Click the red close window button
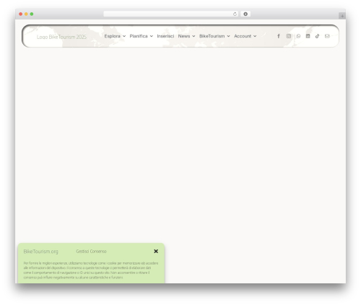This screenshot has height=305, width=361. (21, 14)
